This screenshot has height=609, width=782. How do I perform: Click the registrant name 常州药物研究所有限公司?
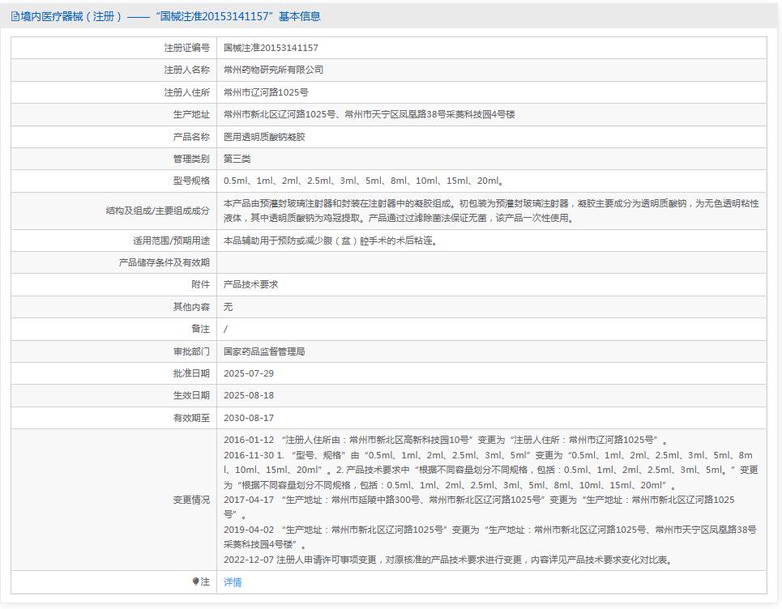[x=273, y=70]
